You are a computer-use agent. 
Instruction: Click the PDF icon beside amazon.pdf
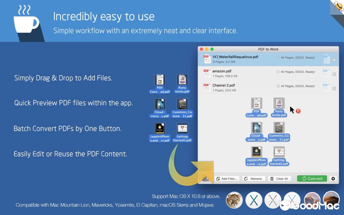click(x=207, y=73)
